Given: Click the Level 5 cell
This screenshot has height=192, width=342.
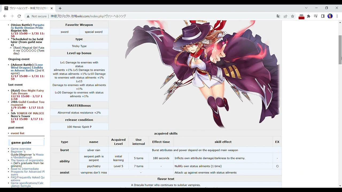Looking at the screenshot, I should [x=118, y=166].
